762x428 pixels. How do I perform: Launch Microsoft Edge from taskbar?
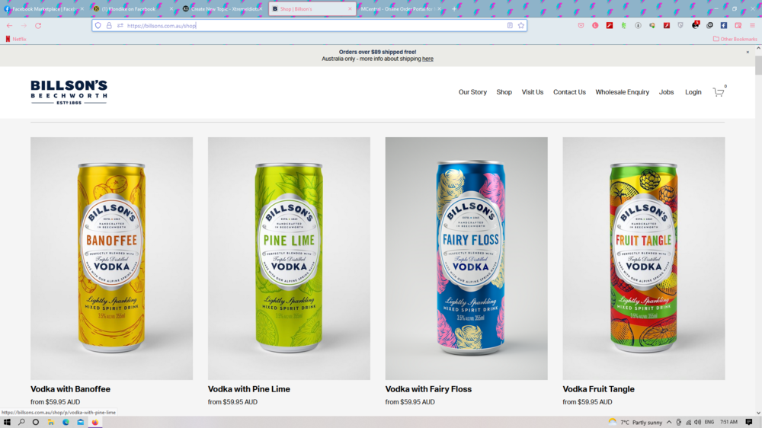pos(66,422)
